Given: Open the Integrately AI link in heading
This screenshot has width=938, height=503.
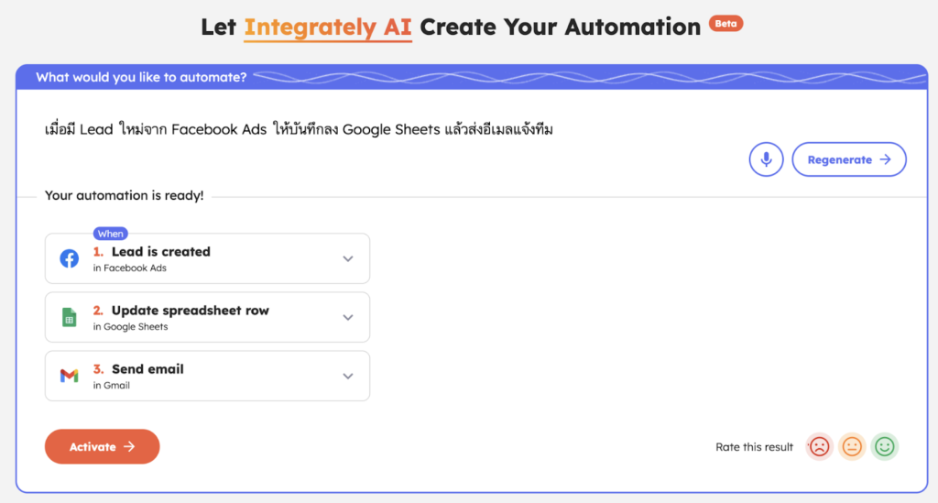Looking at the screenshot, I should tap(328, 27).
